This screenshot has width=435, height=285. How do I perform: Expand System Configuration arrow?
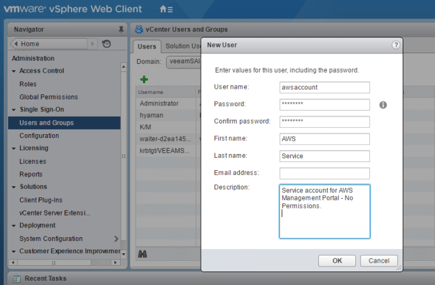[116, 238]
